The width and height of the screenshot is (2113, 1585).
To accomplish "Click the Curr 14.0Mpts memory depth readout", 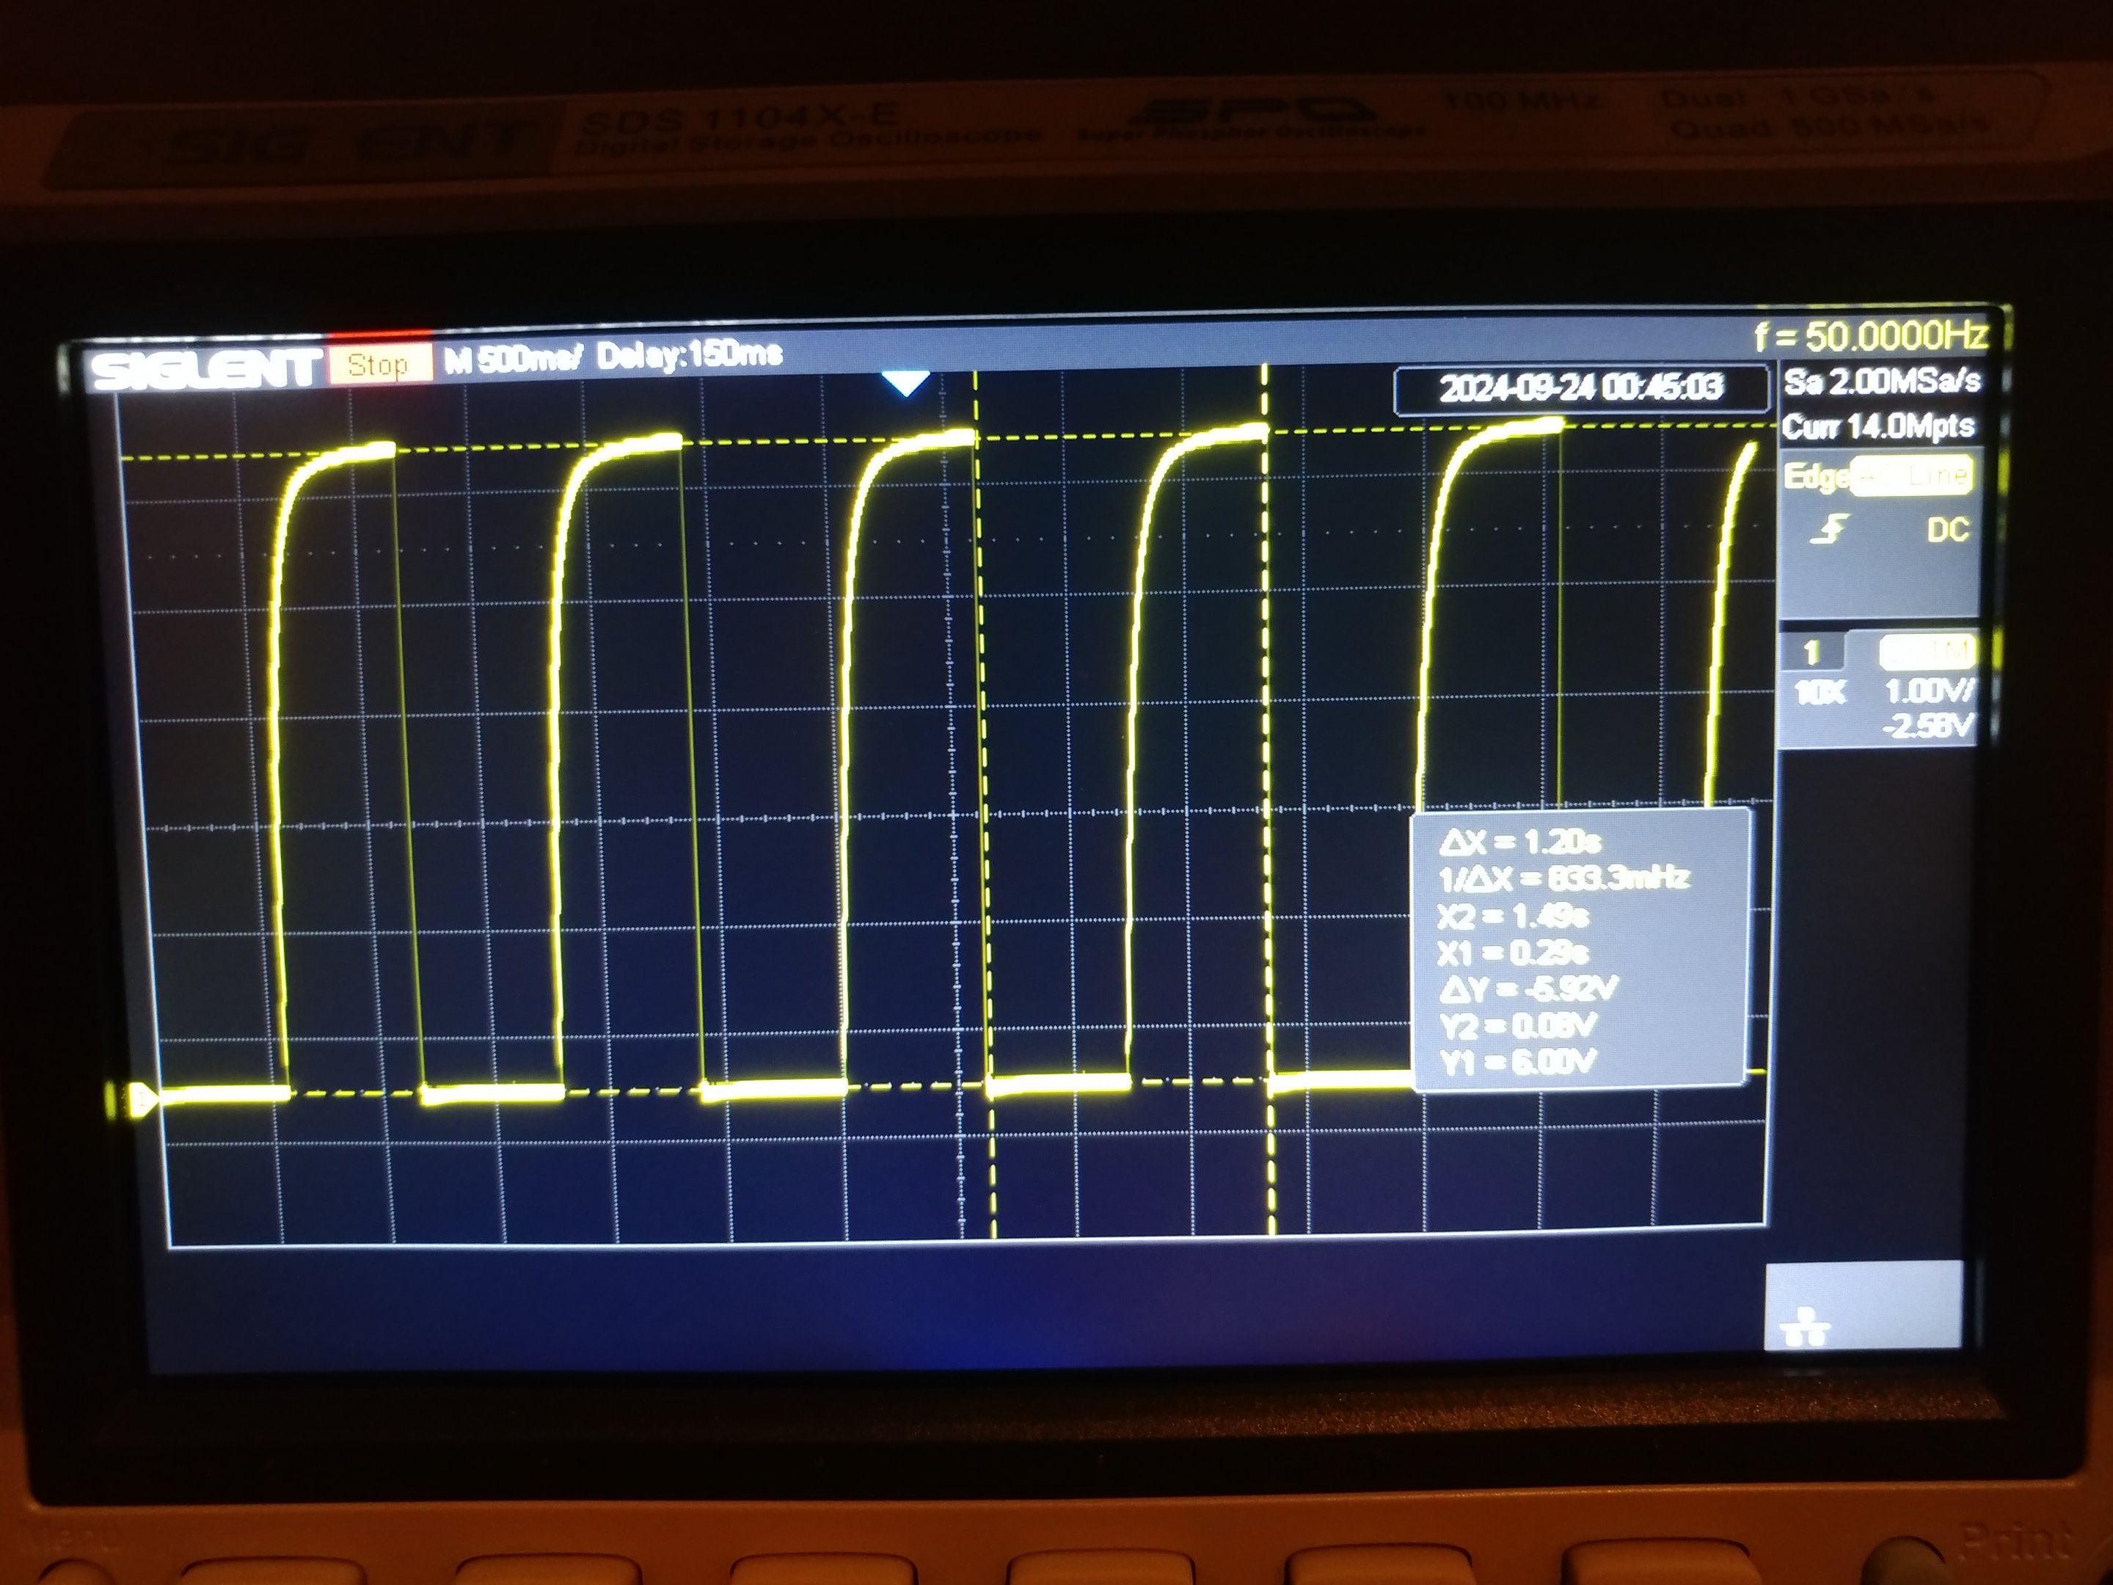I will click(x=1878, y=426).
